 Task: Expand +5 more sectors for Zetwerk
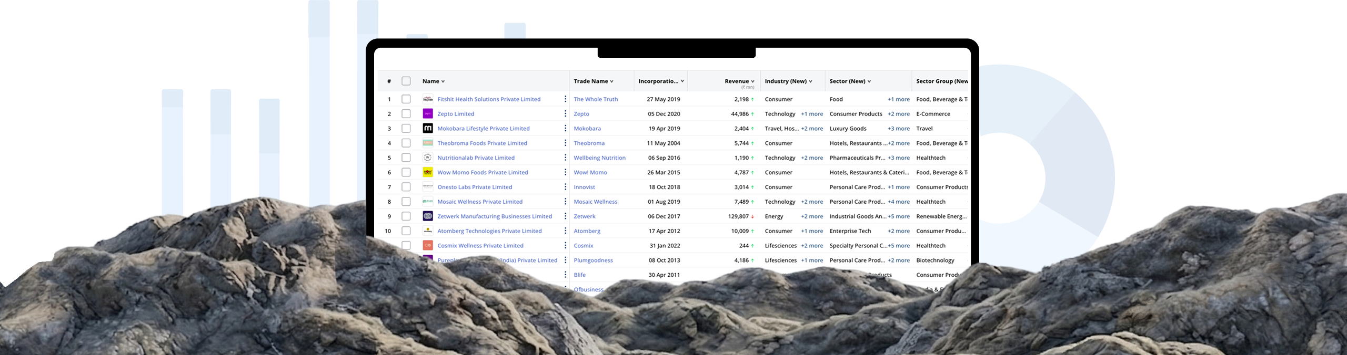899,216
